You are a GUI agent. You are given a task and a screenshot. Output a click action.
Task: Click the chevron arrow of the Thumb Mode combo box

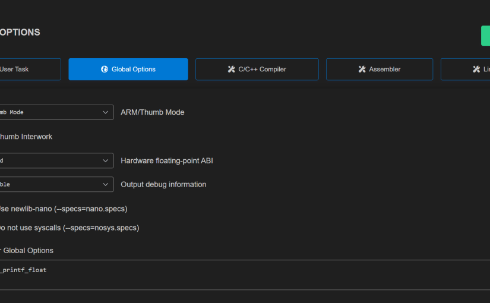pos(106,112)
